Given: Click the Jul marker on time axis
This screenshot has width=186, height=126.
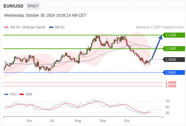Looking at the screenshot, I should tap(52, 121).
